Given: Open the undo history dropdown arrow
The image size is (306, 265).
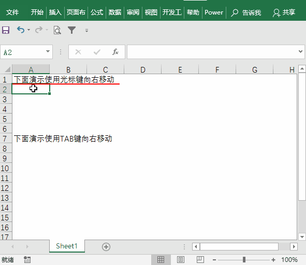Looking at the screenshot, I should tap(28, 30).
